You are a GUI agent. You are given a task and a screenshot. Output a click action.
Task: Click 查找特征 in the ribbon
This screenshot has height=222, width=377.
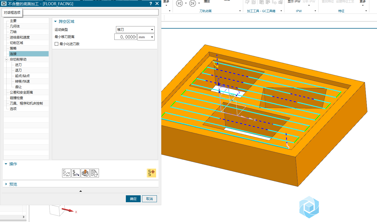328,1
